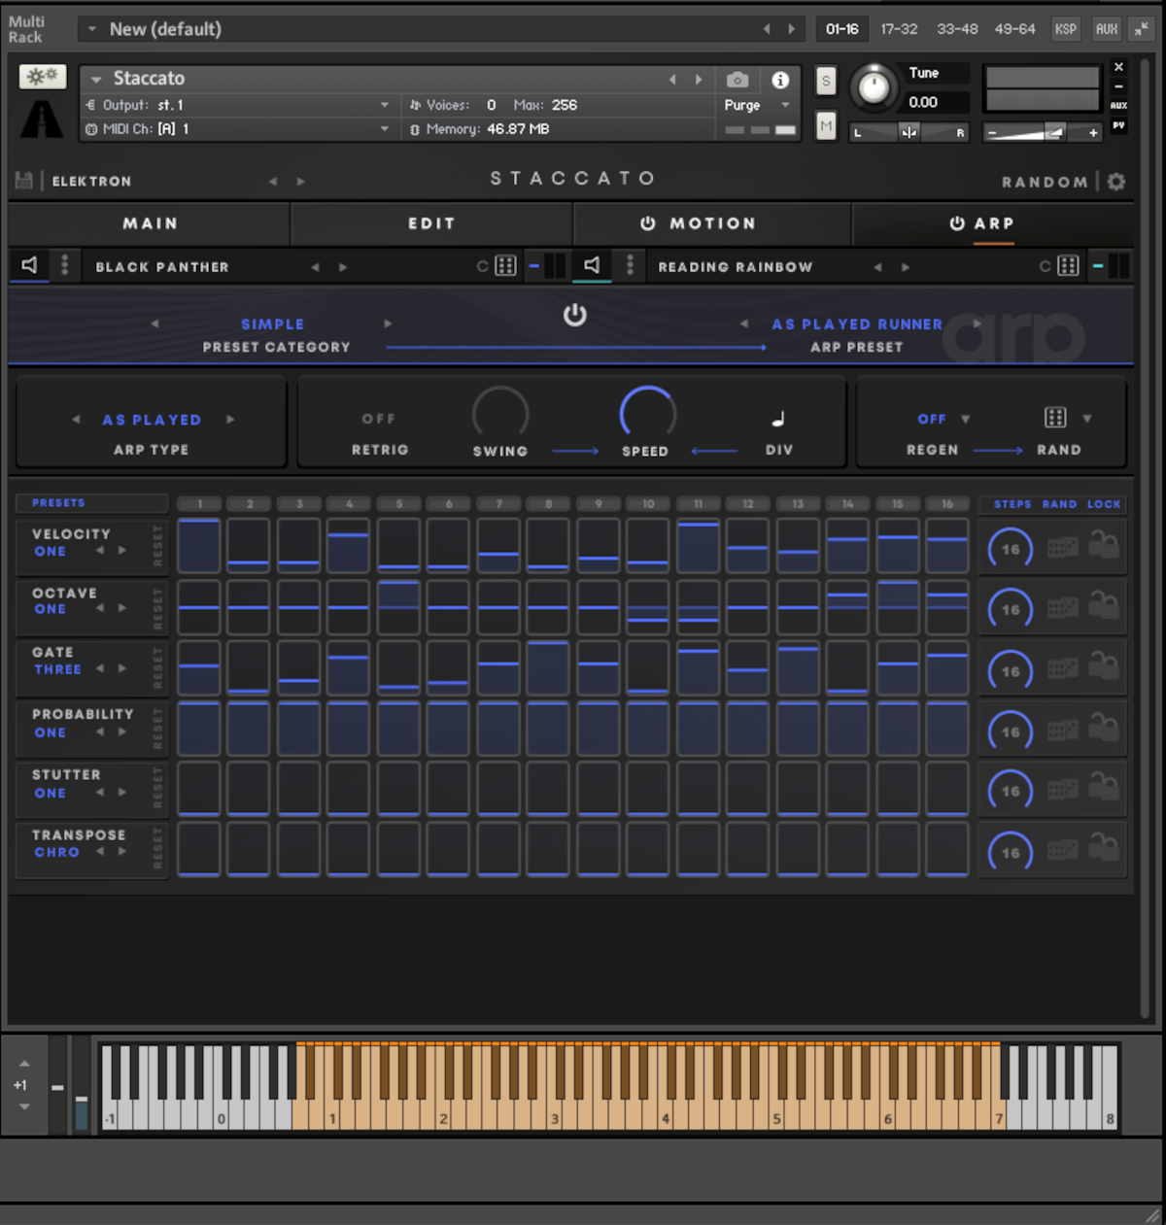
Task: Click the speaker icon for Black Panther layer
Action: (30, 265)
